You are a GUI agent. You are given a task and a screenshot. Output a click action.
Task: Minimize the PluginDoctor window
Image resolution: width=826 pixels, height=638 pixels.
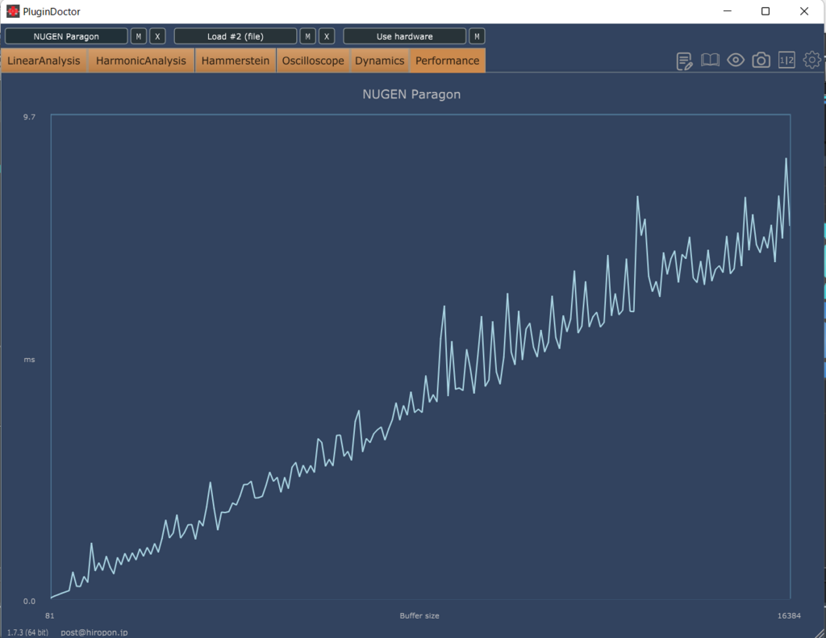(x=728, y=11)
